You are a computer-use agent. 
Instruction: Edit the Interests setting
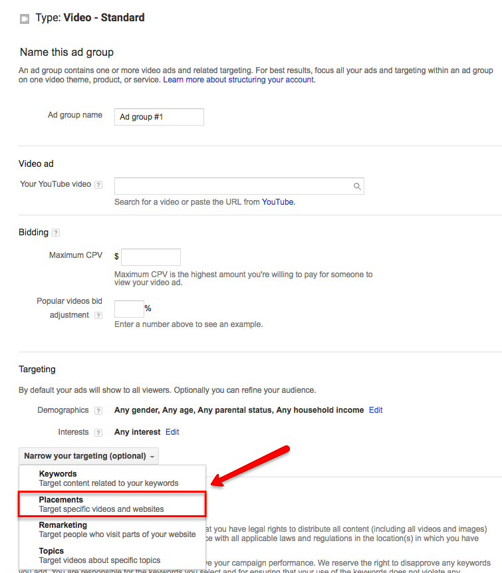coord(172,432)
